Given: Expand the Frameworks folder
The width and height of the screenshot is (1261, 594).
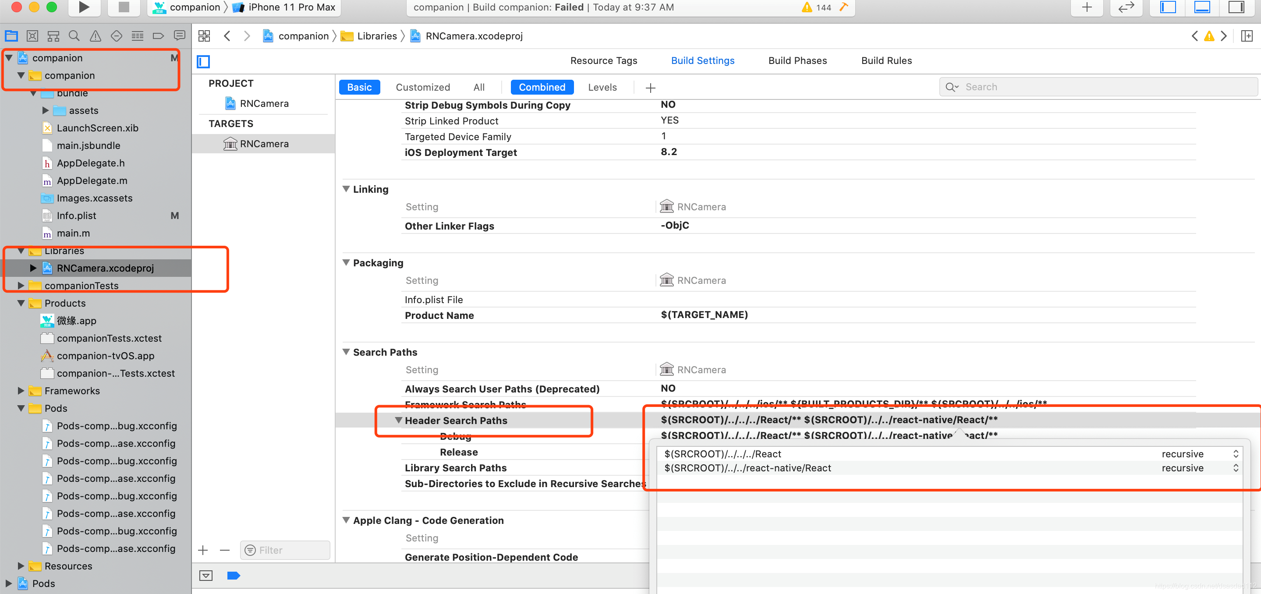Looking at the screenshot, I should (21, 390).
